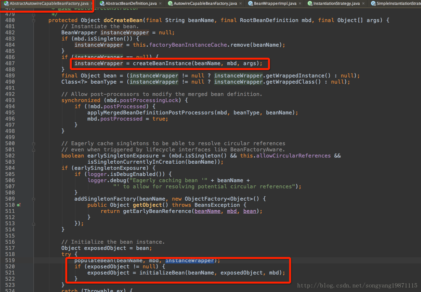The image size is (421, 292).
Task: Click the 'Instantiate the bean' comment
Action: point(100,26)
